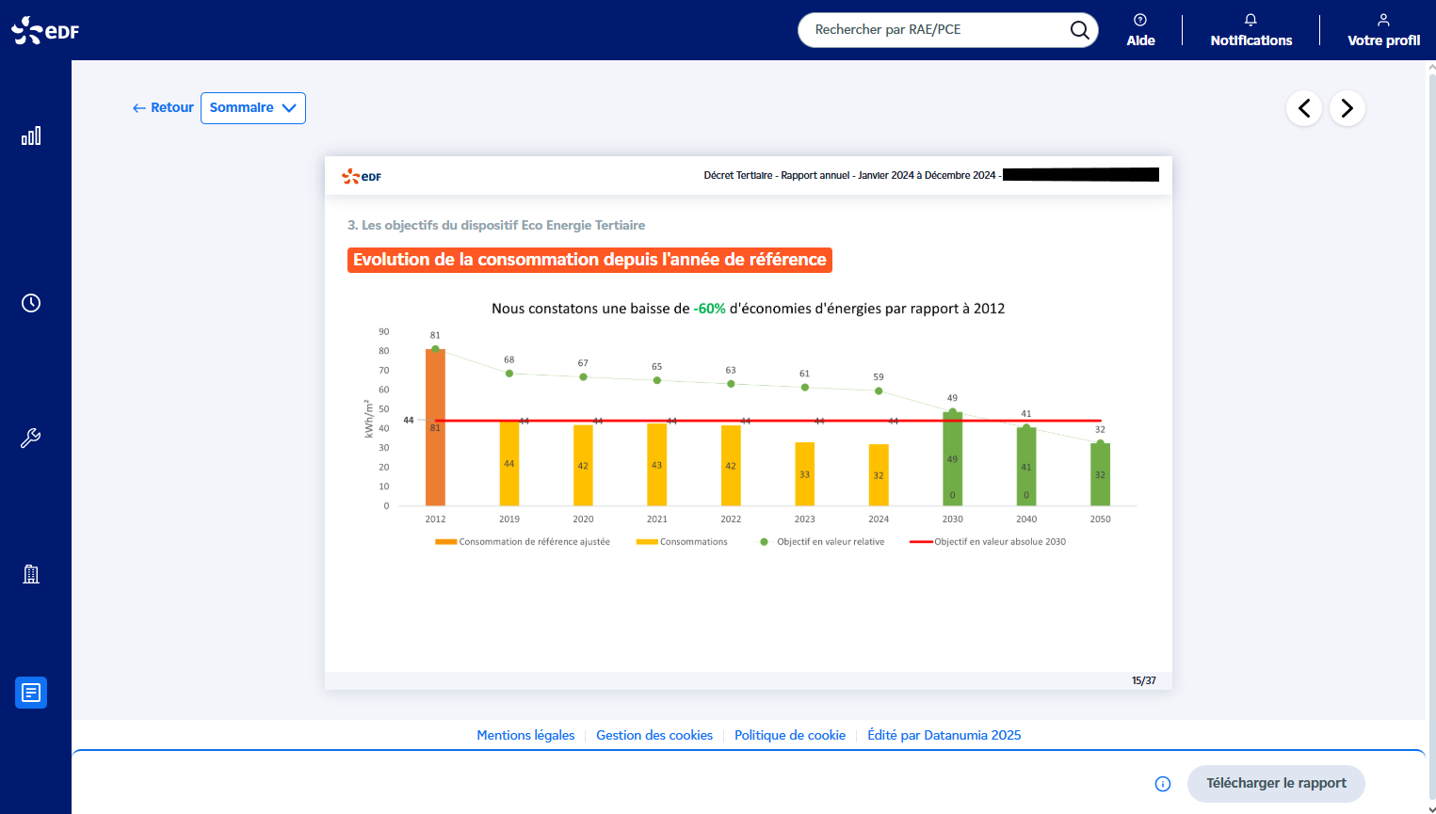
Task: Go to the previous report page
Action: pos(1304,108)
